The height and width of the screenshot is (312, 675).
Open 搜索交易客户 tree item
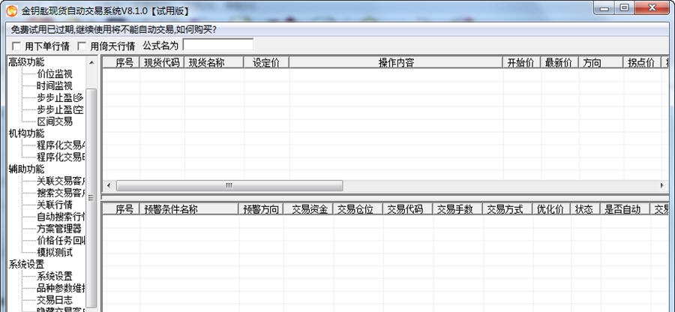(x=61, y=193)
